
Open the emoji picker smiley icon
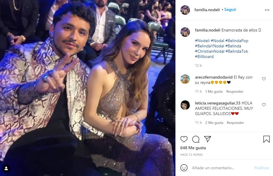[x=184, y=168]
